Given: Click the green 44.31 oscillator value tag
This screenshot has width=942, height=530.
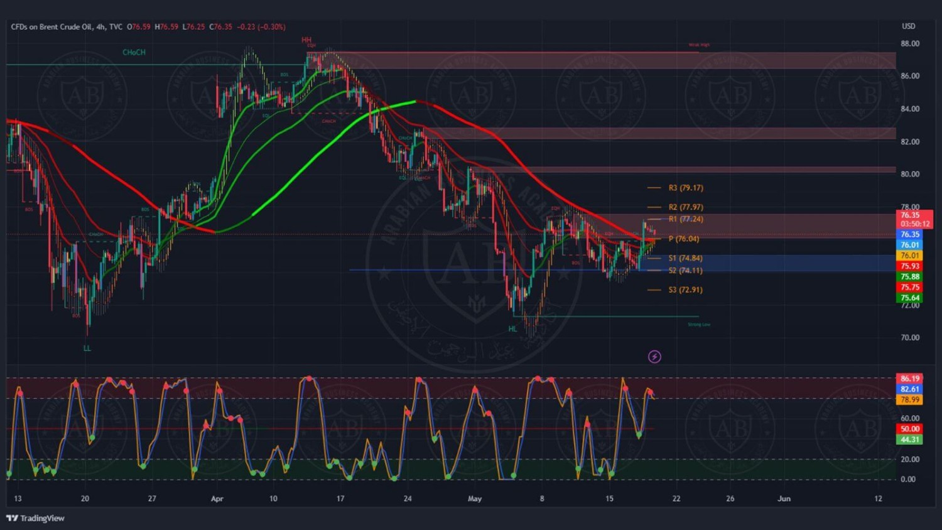Looking at the screenshot, I should pos(909,440).
